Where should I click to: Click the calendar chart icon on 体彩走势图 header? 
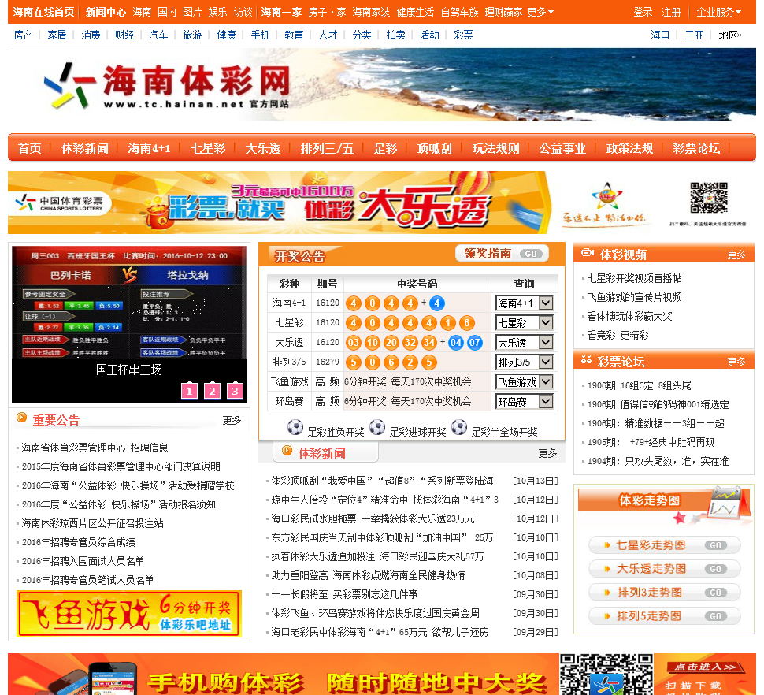724,502
